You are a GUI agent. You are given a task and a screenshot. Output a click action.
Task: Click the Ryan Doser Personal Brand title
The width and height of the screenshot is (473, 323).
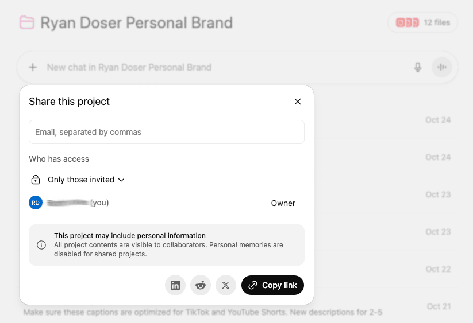pyautogui.click(x=136, y=23)
